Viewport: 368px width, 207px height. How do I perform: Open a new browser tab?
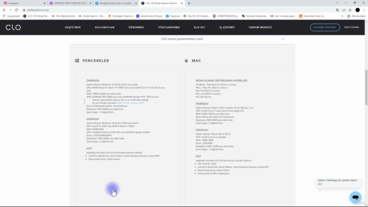click(189, 3)
